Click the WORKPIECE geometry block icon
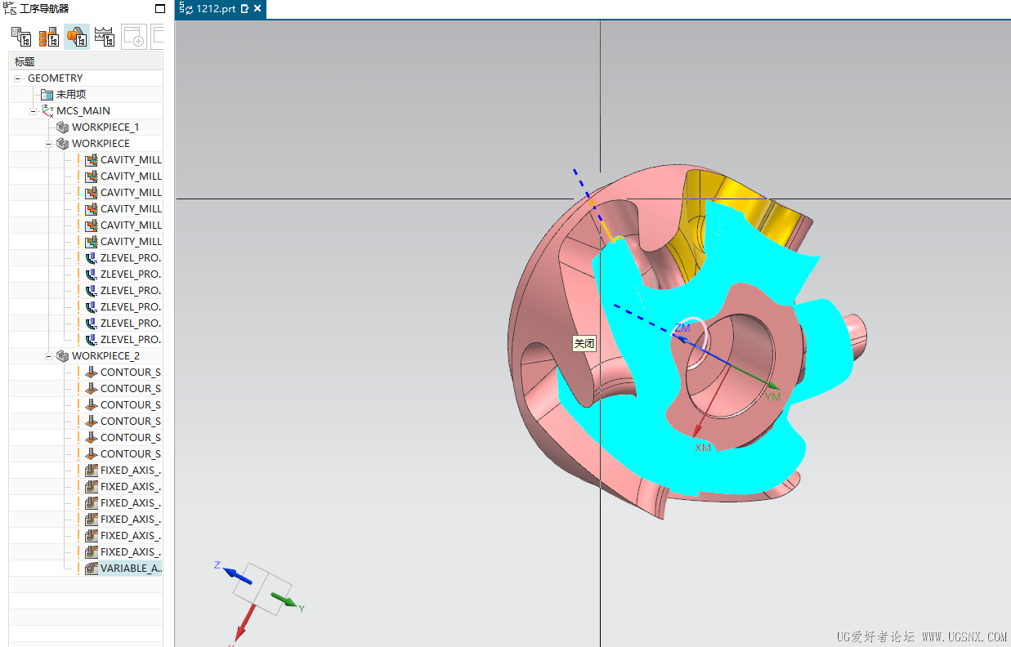This screenshot has height=647, width=1011. [63, 144]
